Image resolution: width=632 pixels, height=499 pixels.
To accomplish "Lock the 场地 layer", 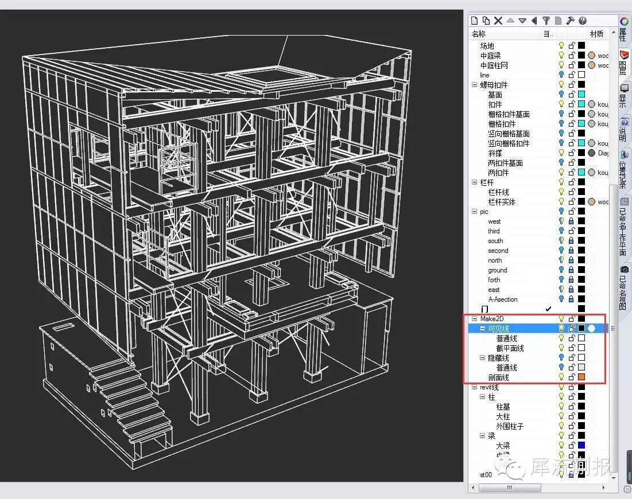I will (572, 45).
